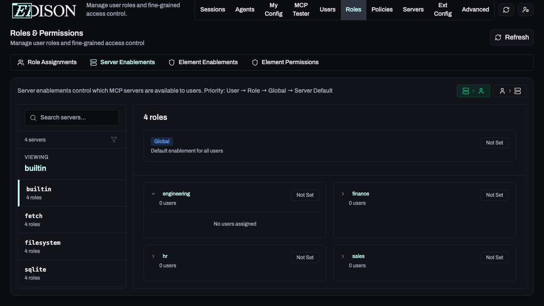Click the filter funnel icon in servers list

(x=114, y=140)
